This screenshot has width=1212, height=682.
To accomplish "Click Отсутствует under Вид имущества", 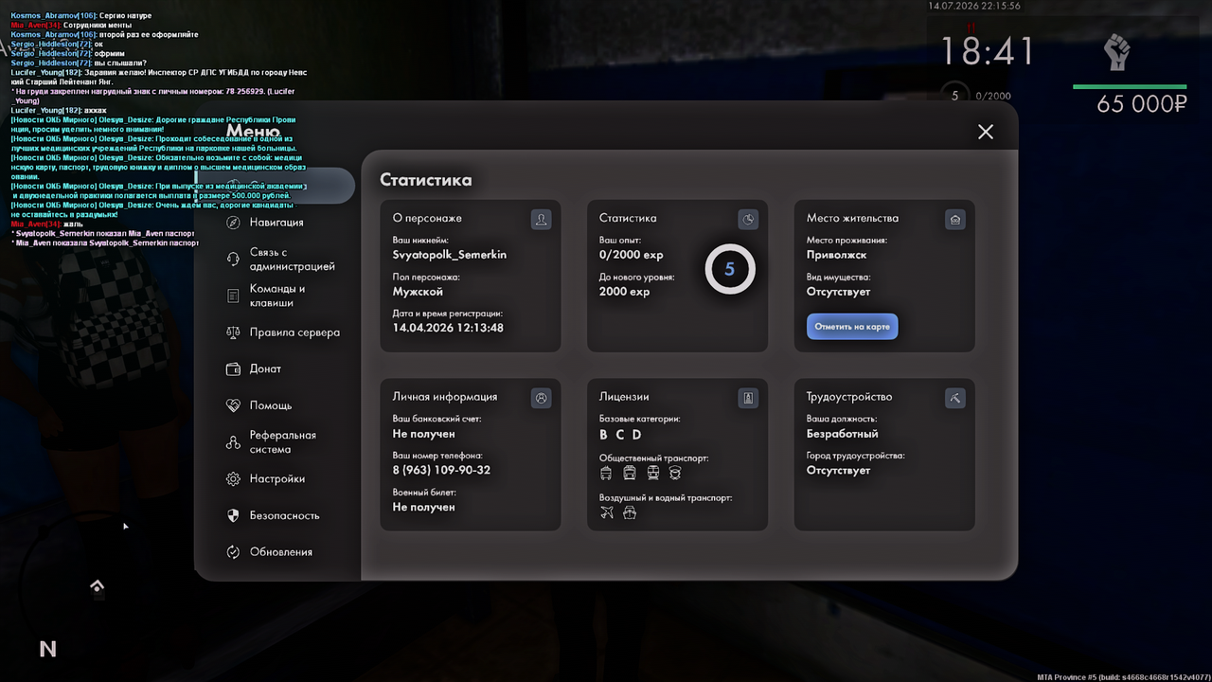I will (838, 292).
